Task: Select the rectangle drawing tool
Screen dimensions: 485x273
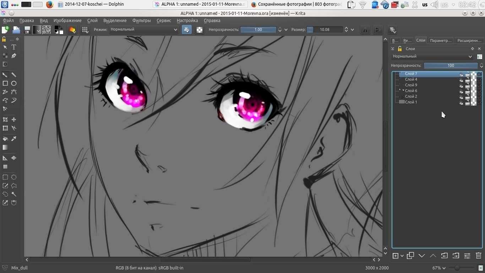Action: point(5,84)
